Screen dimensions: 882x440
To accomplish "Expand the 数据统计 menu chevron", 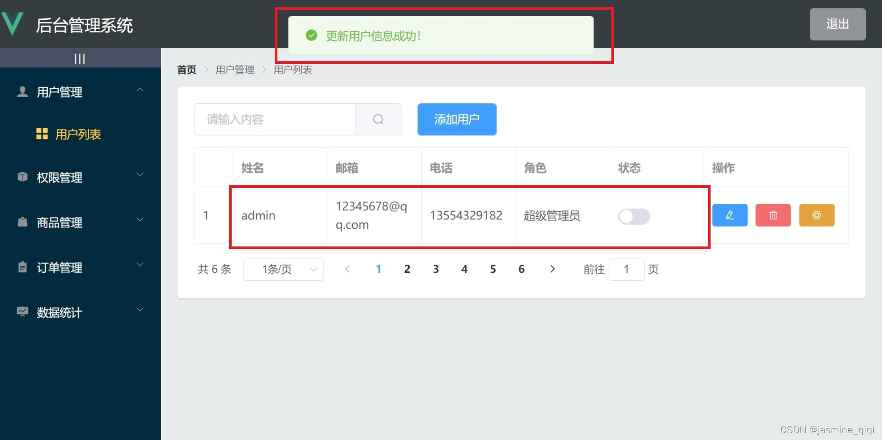I will [140, 310].
